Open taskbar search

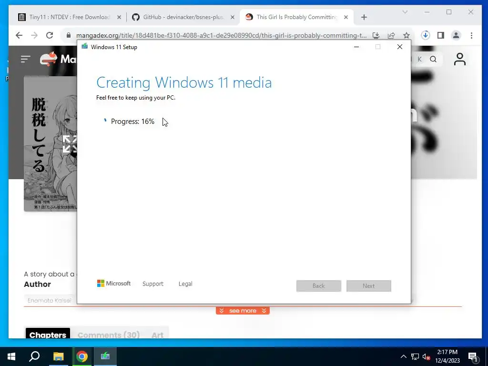[x=34, y=356]
